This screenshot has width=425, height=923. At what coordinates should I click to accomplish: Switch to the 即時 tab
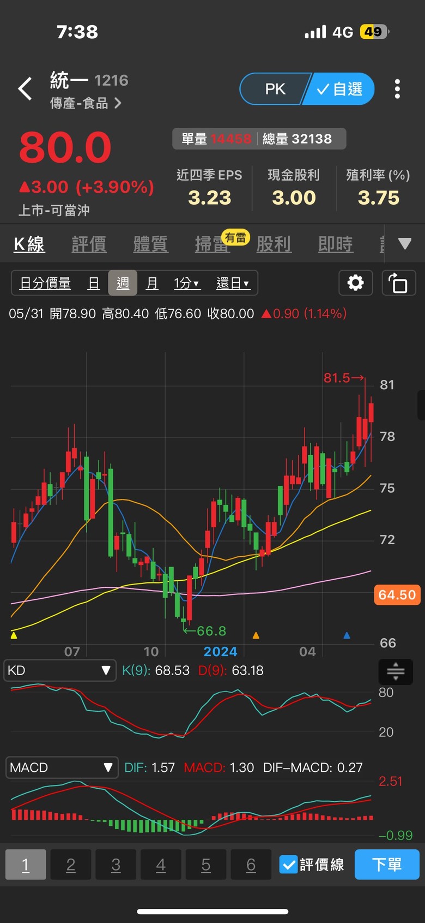click(x=336, y=244)
